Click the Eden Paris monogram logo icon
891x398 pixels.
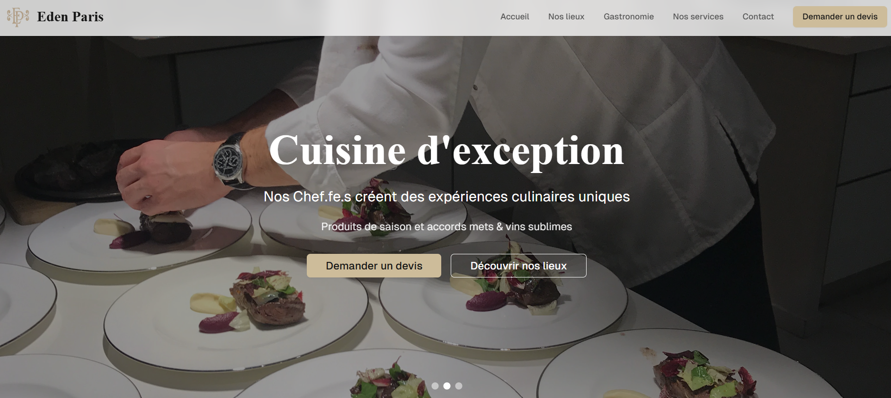18,17
